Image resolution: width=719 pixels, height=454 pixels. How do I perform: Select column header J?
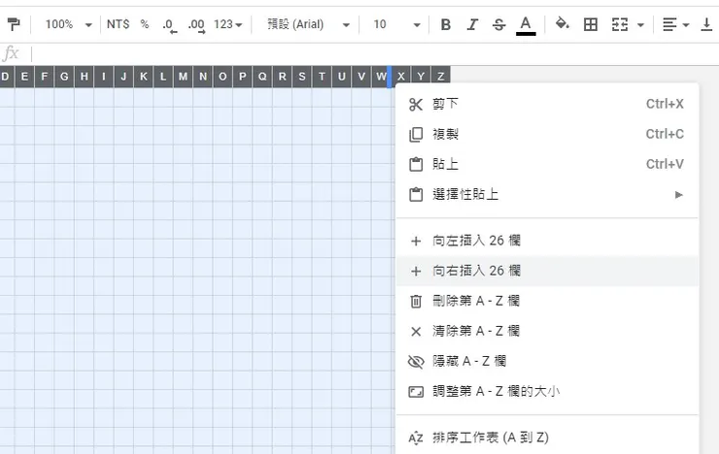click(x=123, y=77)
